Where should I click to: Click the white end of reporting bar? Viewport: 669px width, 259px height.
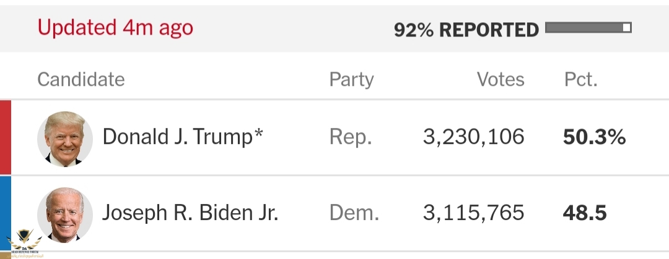click(627, 28)
